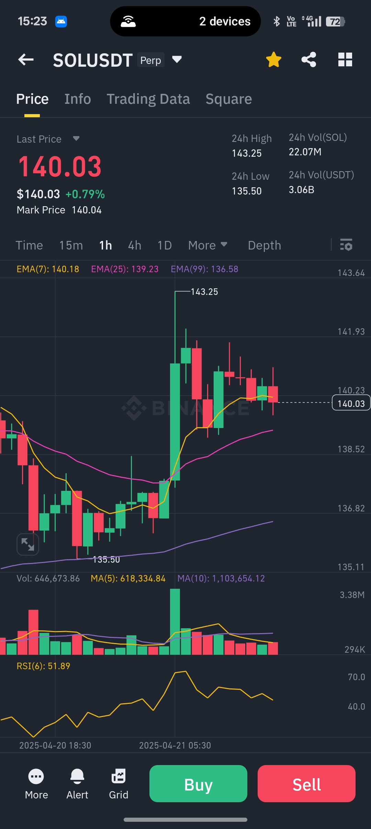Tap the 2025-04-20 18:30 date label
Screen dimensions: 371x829
tap(55, 745)
